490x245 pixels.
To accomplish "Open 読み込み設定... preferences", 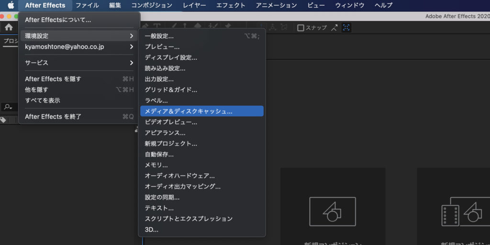I will (x=202, y=68).
